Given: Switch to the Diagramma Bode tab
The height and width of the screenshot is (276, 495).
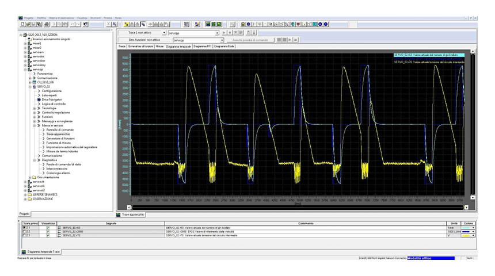Looking at the screenshot, I should [x=224, y=47].
